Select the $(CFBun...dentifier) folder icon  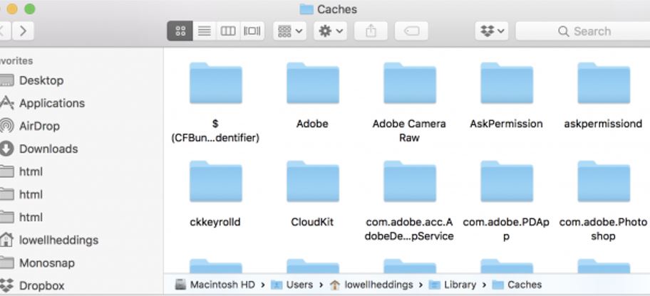pyautogui.click(x=215, y=83)
